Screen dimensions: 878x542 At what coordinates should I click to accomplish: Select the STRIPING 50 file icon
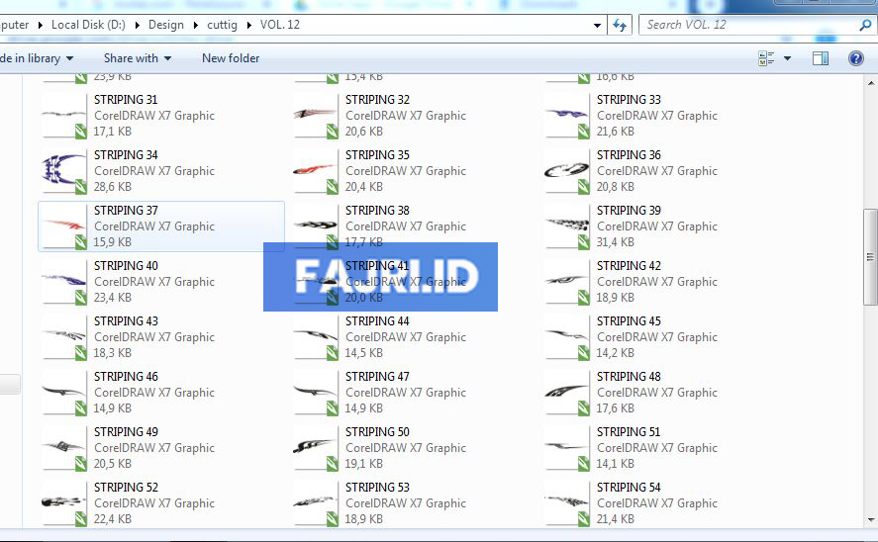coord(316,448)
